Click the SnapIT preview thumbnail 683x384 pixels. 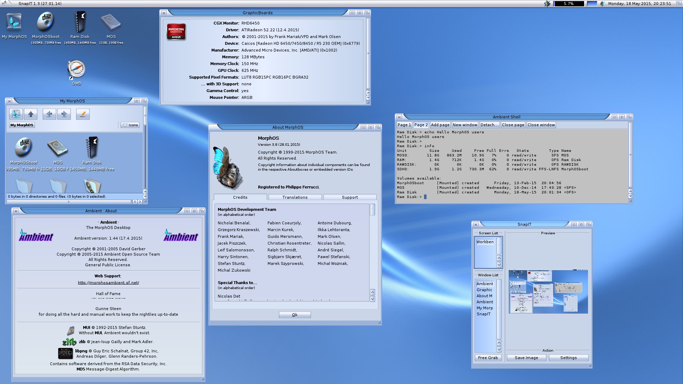pyautogui.click(x=548, y=292)
